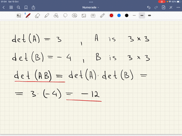Choose the red pen color
The image size is (182, 136).
pyautogui.click(x=111, y=15)
